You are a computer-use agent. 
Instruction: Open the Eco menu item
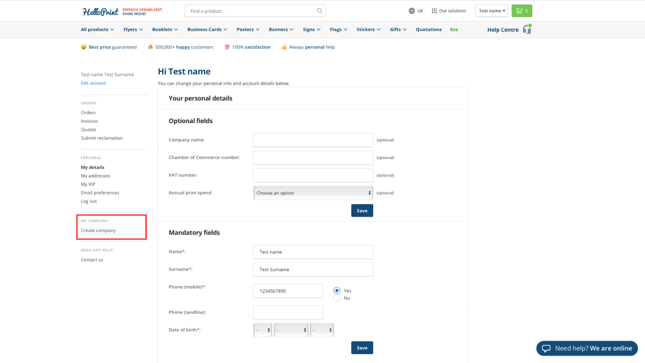[454, 29]
